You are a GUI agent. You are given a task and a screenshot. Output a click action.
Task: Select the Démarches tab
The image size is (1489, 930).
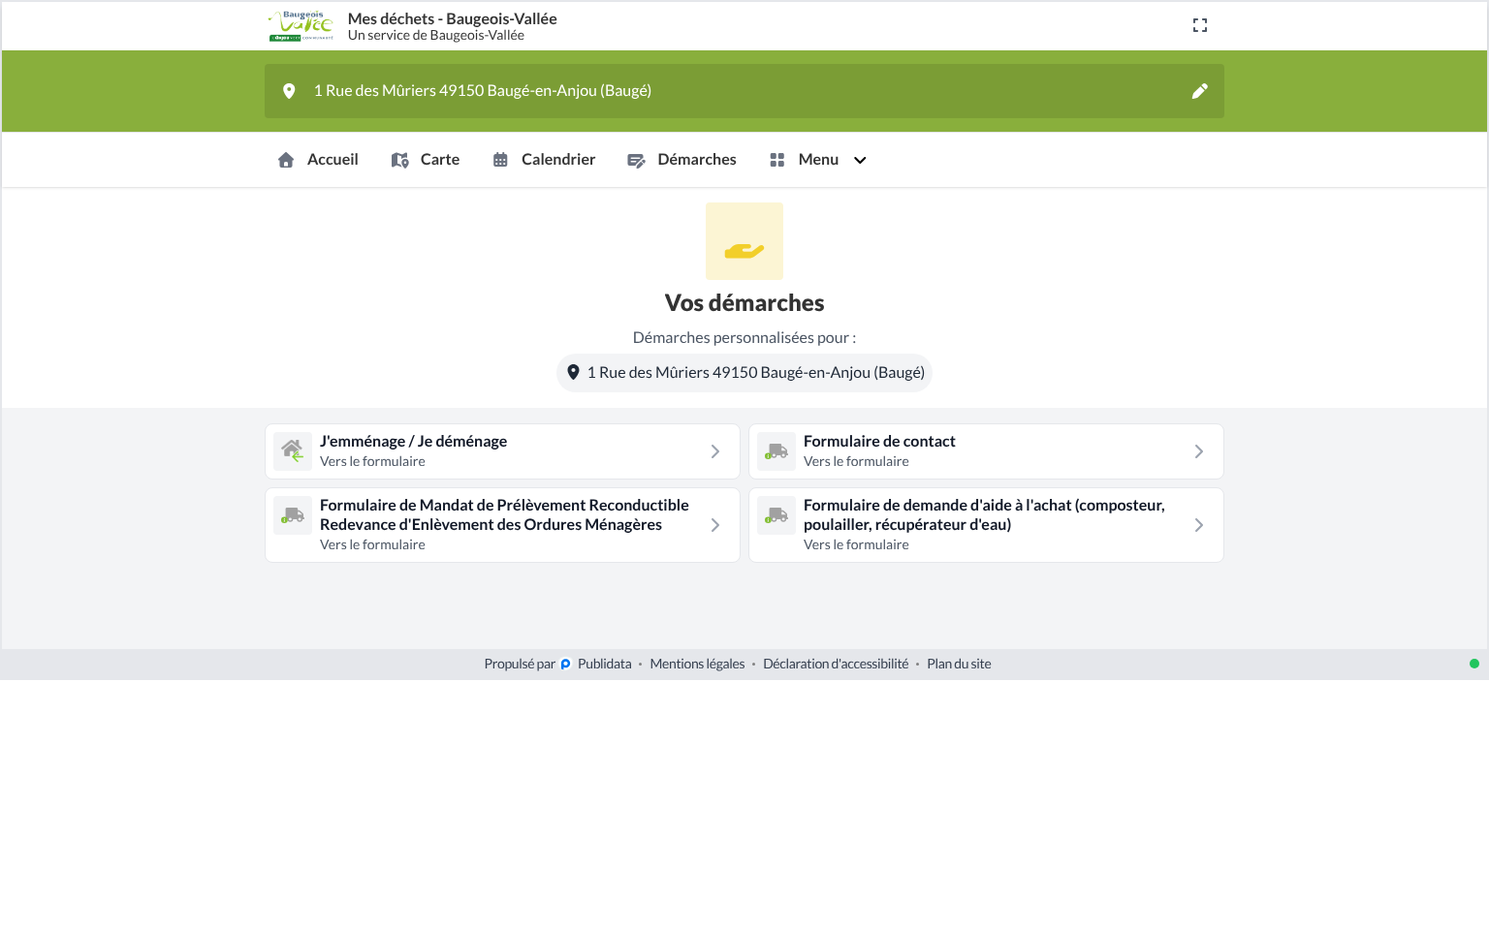(x=681, y=160)
